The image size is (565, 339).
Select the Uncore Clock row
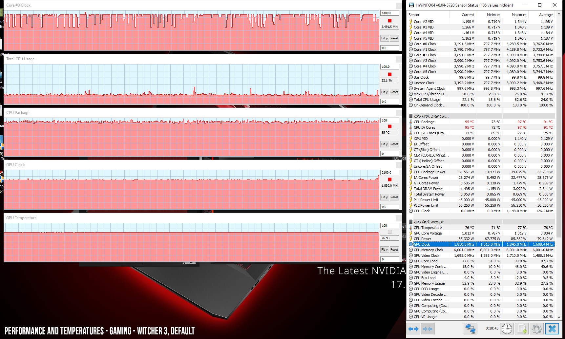coord(481,83)
